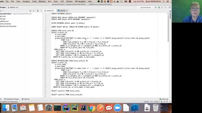Open the Navigate menu
This screenshot has width=202, height=113.
point(26,1)
